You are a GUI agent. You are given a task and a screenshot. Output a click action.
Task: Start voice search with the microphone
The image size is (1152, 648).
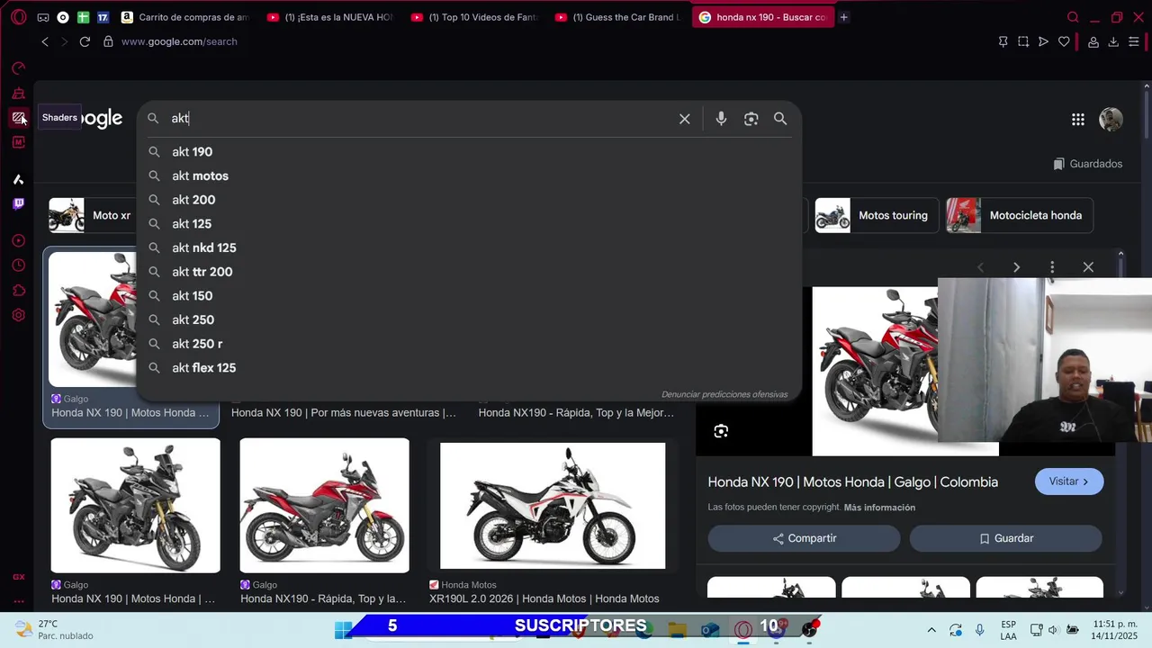pos(721,119)
